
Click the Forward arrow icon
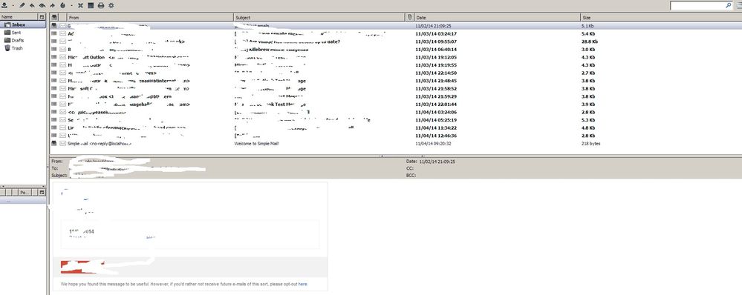point(52,5)
